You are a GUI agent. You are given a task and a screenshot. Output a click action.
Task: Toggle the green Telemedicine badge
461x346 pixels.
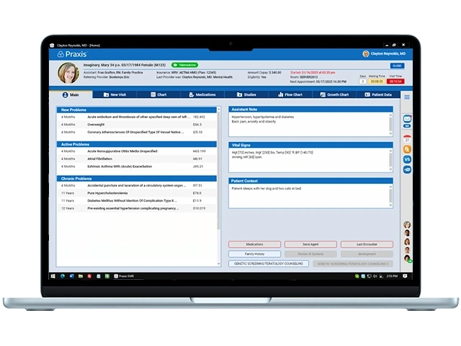[x=185, y=65]
